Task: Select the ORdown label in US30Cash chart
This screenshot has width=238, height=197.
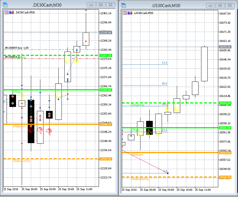Action: click(137, 155)
